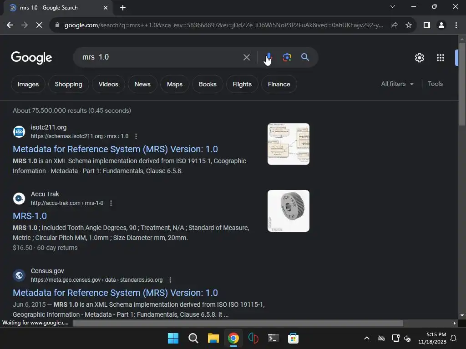This screenshot has height=349, width=466.
Task: Open the Chrome profile menu
Action: 441,25
